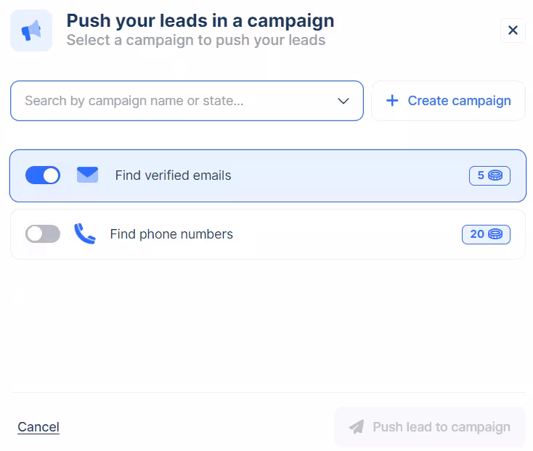533x451 pixels.
Task: Click the blue phone handset icon
Action: (85, 233)
